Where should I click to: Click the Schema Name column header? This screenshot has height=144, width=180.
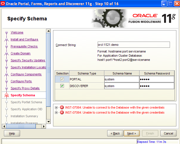122,73
